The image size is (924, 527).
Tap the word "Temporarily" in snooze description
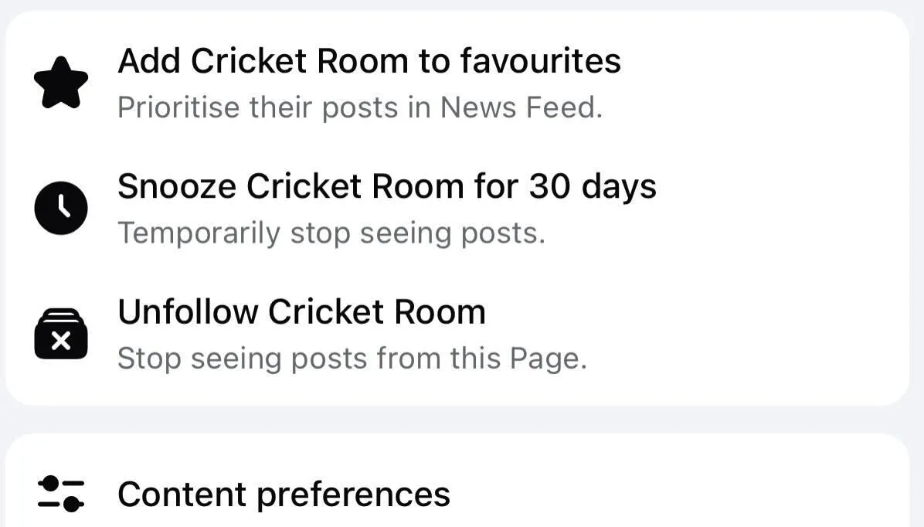pos(199,233)
